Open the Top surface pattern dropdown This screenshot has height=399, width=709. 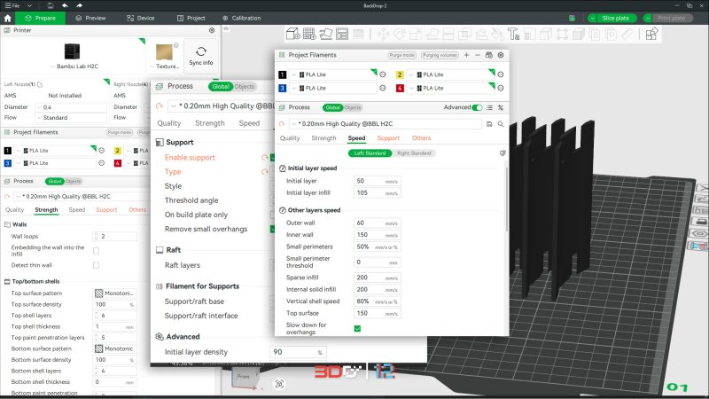[114, 293]
